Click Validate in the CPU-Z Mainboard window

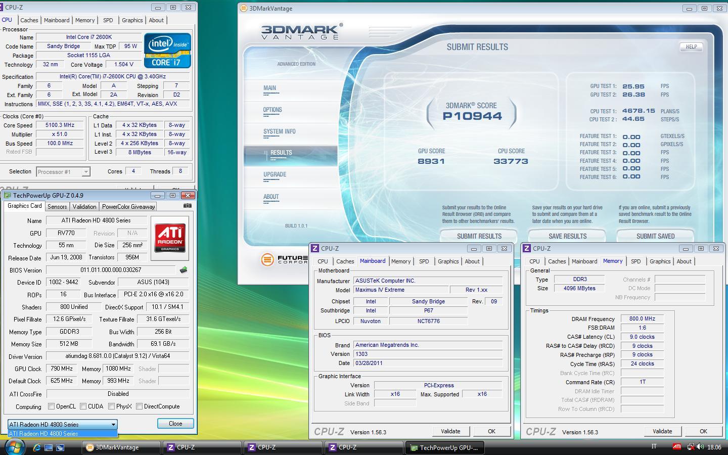(x=450, y=431)
